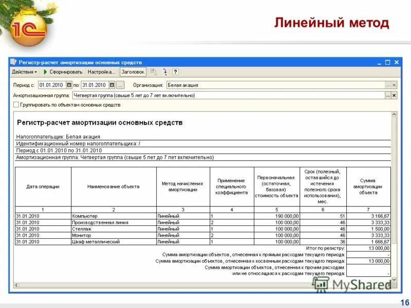411x308 pixels.
Task: Click the blue arrow toolbar icon
Action: coord(164,72)
